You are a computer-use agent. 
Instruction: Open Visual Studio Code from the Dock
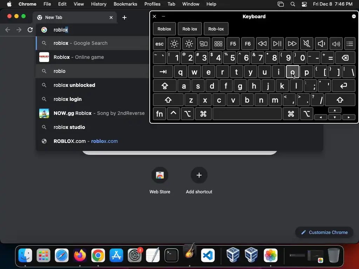click(x=208, y=255)
